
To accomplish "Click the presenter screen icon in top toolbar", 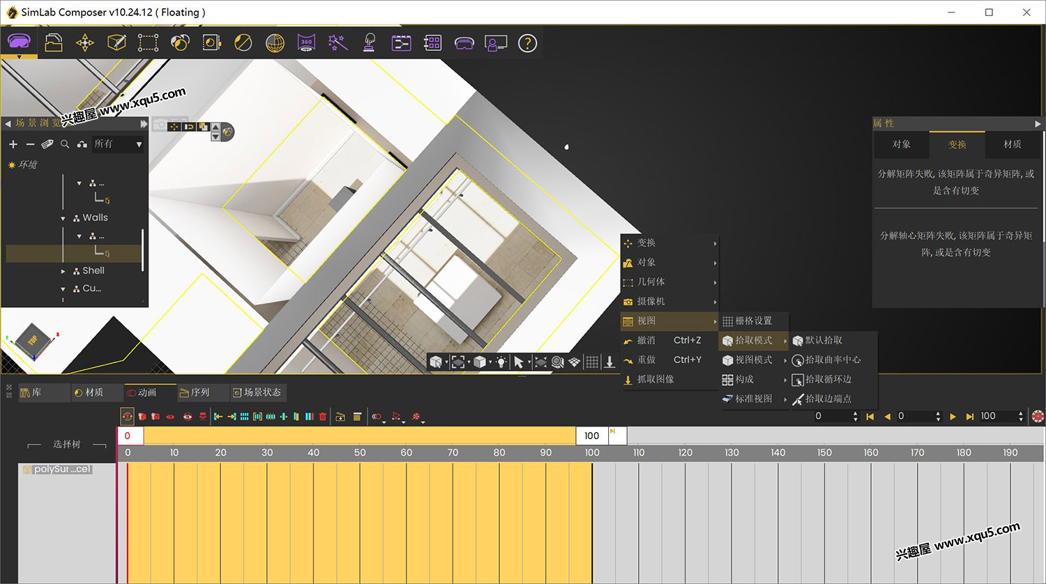I will click(x=496, y=43).
